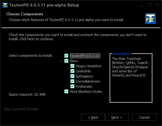Collapse the Skins tree node
The image size is (162, 126).
coord(61,61)
